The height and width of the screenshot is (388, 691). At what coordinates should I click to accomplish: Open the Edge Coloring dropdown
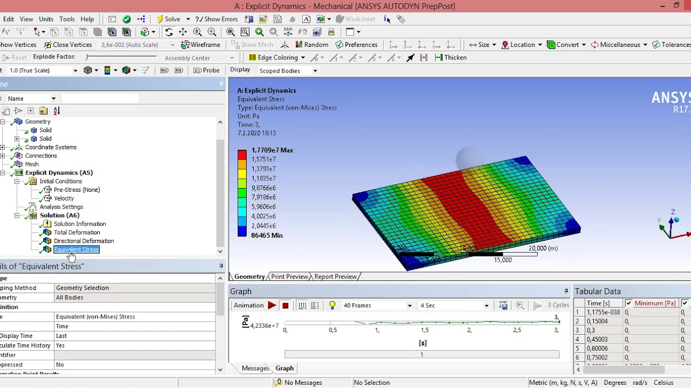[x=303, y=58]
